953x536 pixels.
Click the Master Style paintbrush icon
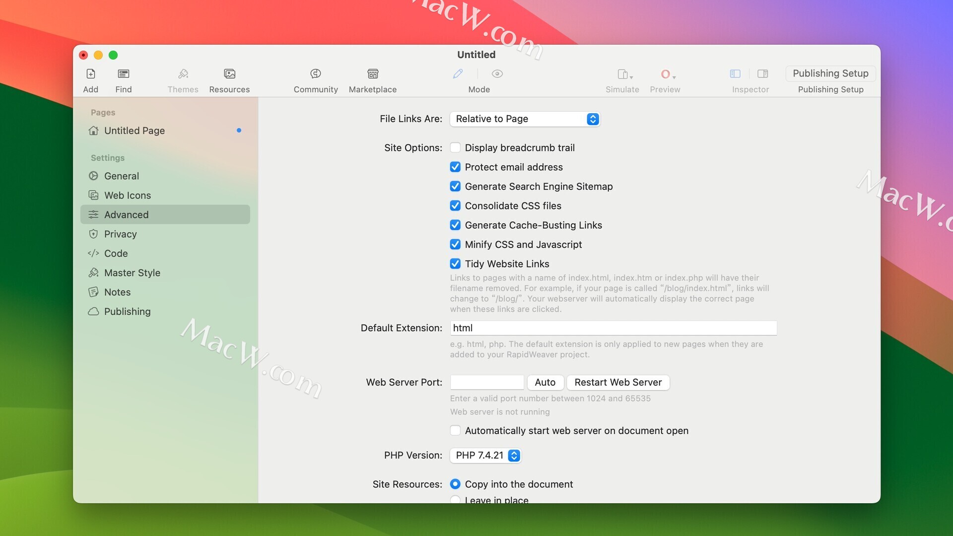click(x=93, y=272)
